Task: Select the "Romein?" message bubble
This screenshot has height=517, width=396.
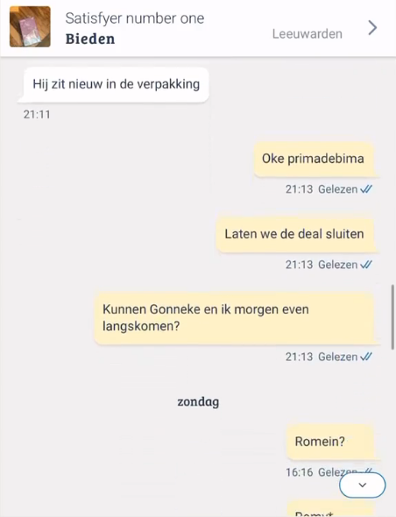Action: pos(330,442)
